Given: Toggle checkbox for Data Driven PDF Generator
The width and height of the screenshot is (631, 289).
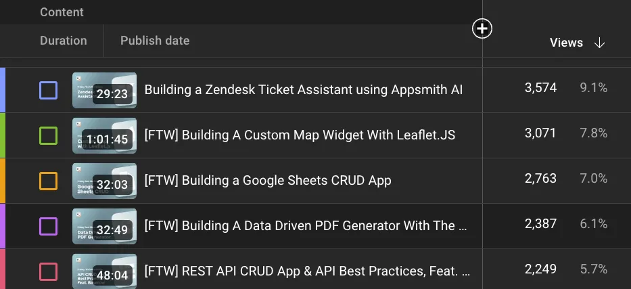Looking at the screenshot, I should coord(48,226).
